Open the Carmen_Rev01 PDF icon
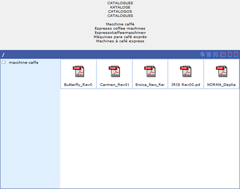 [114, 71]
